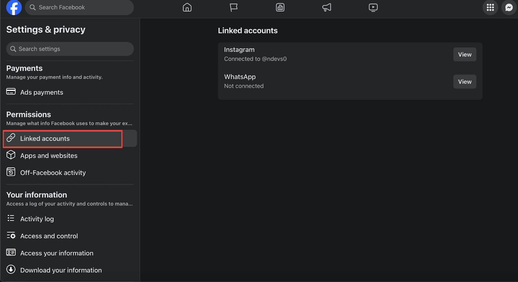Viewport: 518px width, 282px height.
Task: Open Ads payments settings
Action: point(70,92)
